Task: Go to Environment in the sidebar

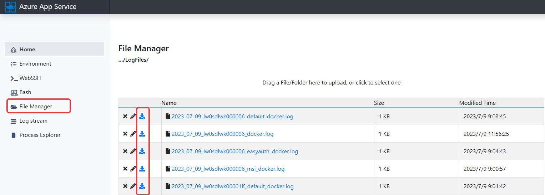Action: (x=35, y=64)
